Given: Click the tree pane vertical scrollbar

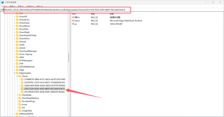Looking at the screenshot, I should tap(69, 58).
